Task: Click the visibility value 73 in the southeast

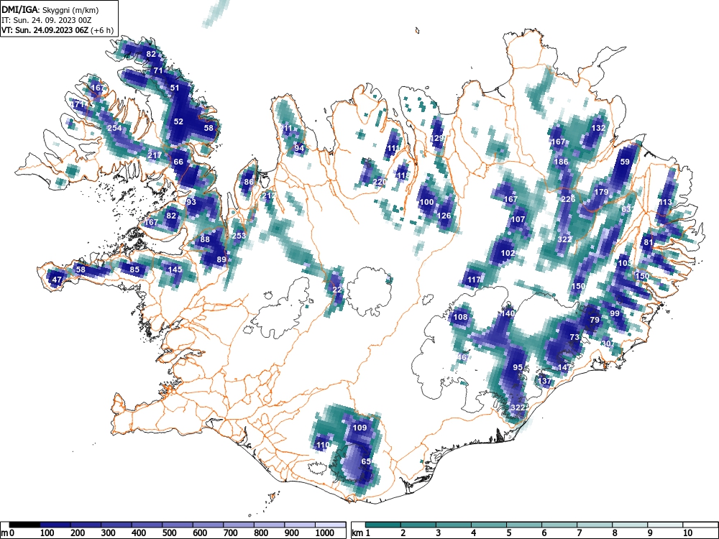Action: click(x=574, y=337)
